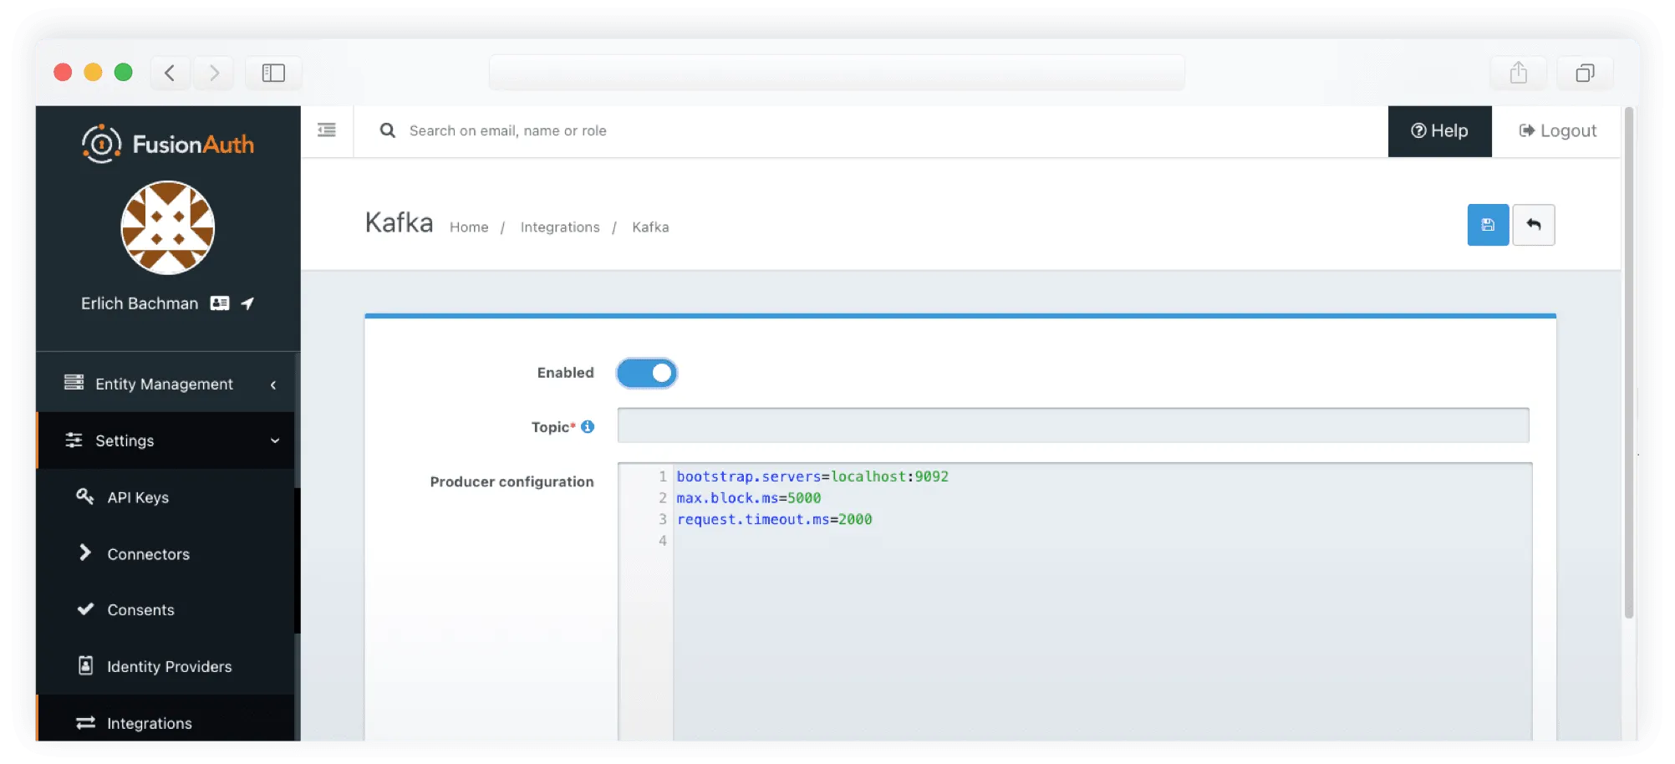
Task: Disable the Kafka Enabled toggle
Action: point(647,373)
